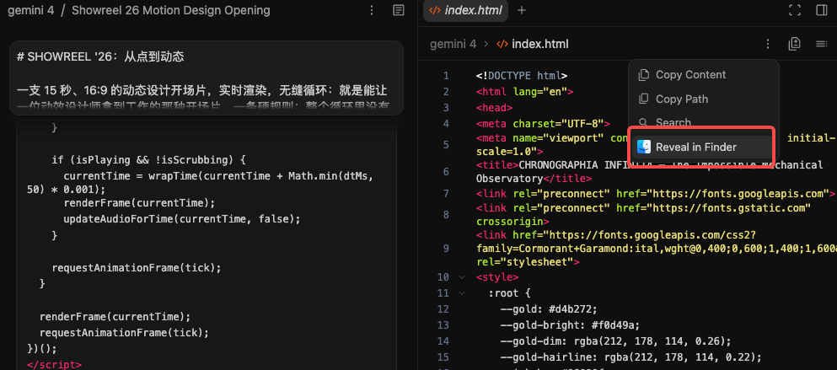Screen dimensions: 837x370
Task: Click the --gold-hairline rgba line
Action: 630,357
